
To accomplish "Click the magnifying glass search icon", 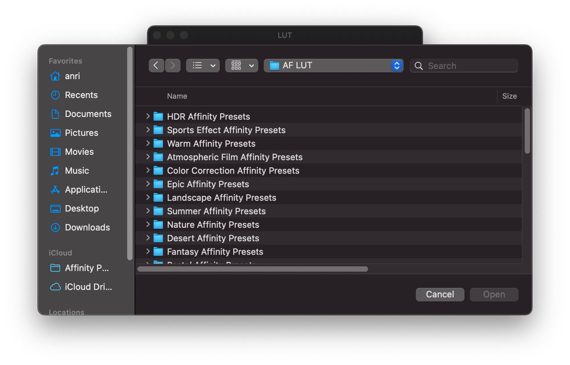I will [x=419, y=66].
